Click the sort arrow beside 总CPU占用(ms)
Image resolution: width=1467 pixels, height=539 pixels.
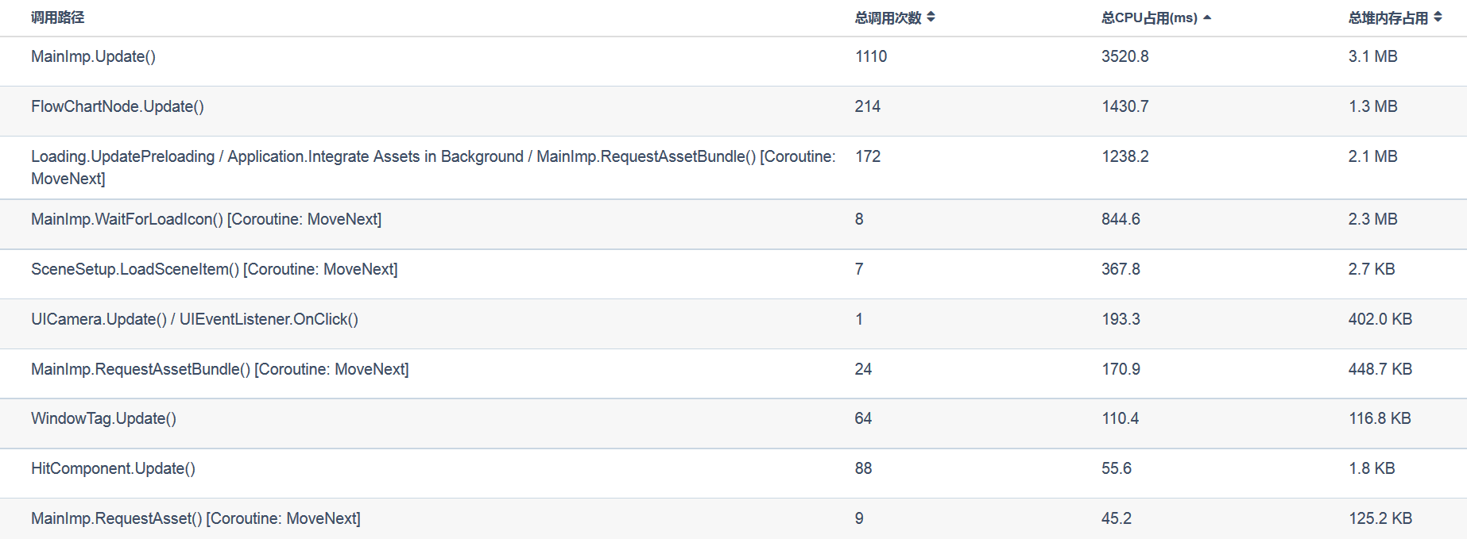(1207, 17)
